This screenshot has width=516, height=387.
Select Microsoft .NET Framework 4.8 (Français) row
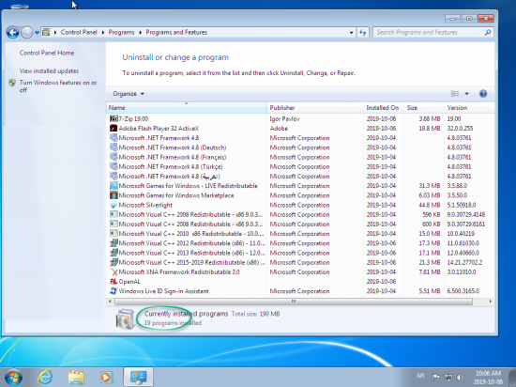(x=300, y=157)
